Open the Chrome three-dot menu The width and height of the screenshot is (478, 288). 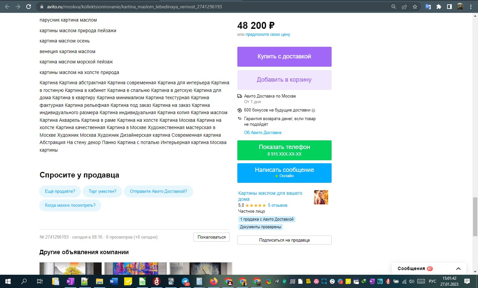tap(471, 7)
